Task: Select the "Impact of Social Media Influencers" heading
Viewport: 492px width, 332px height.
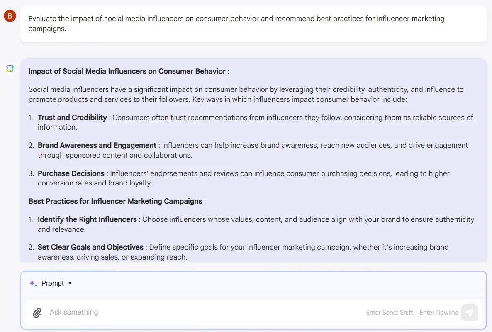Action: click(127, 71)
